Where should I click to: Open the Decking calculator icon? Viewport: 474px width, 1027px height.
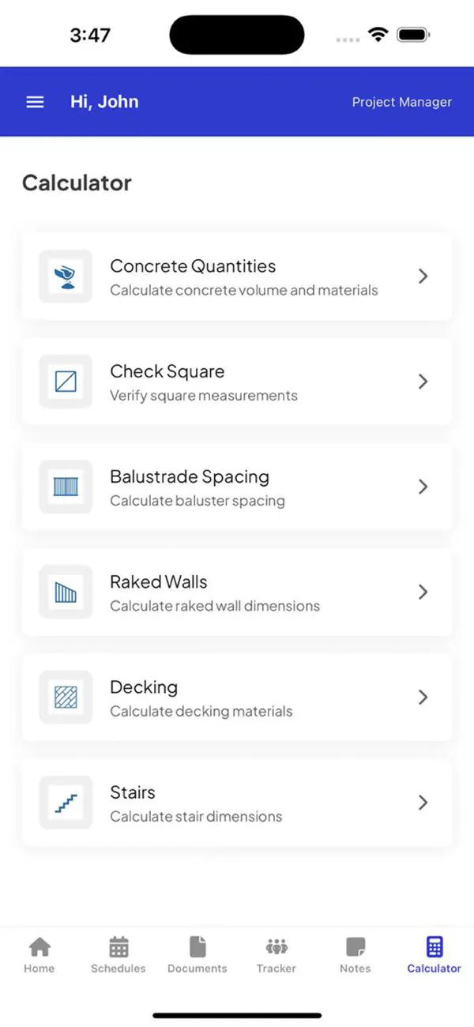point(65,698)
